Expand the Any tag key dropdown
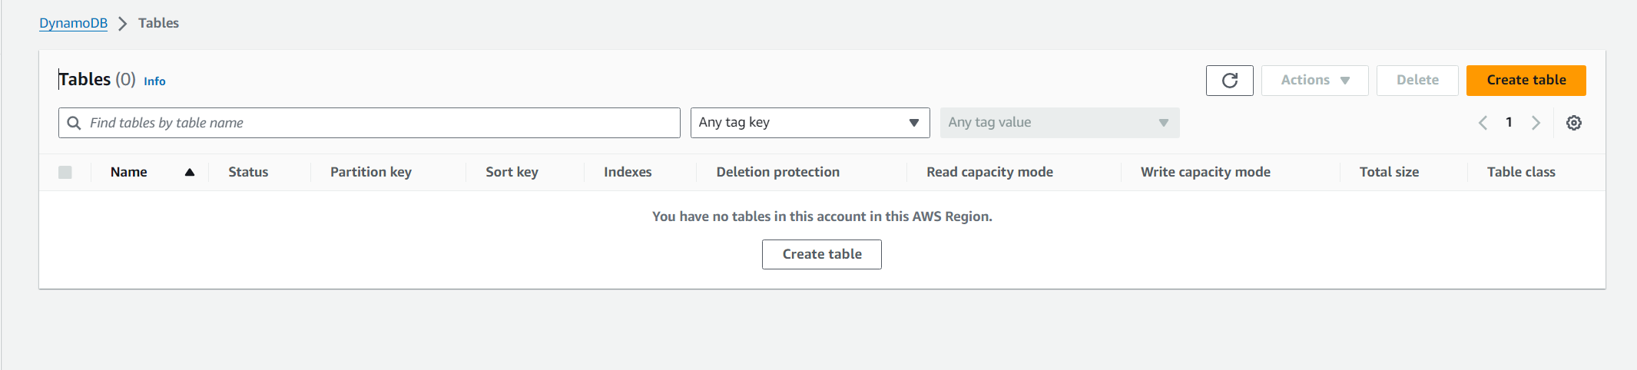Image resolution: width=1637 pixels, height=370 pixels. [x=810, y=123]
